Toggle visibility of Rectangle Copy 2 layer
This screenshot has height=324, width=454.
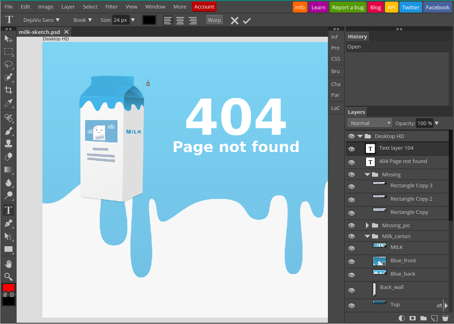coord(351,200)
